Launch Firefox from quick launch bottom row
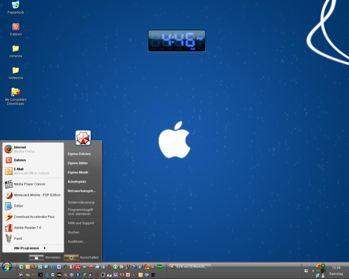 pyautogui.click(x=122, y=275)
